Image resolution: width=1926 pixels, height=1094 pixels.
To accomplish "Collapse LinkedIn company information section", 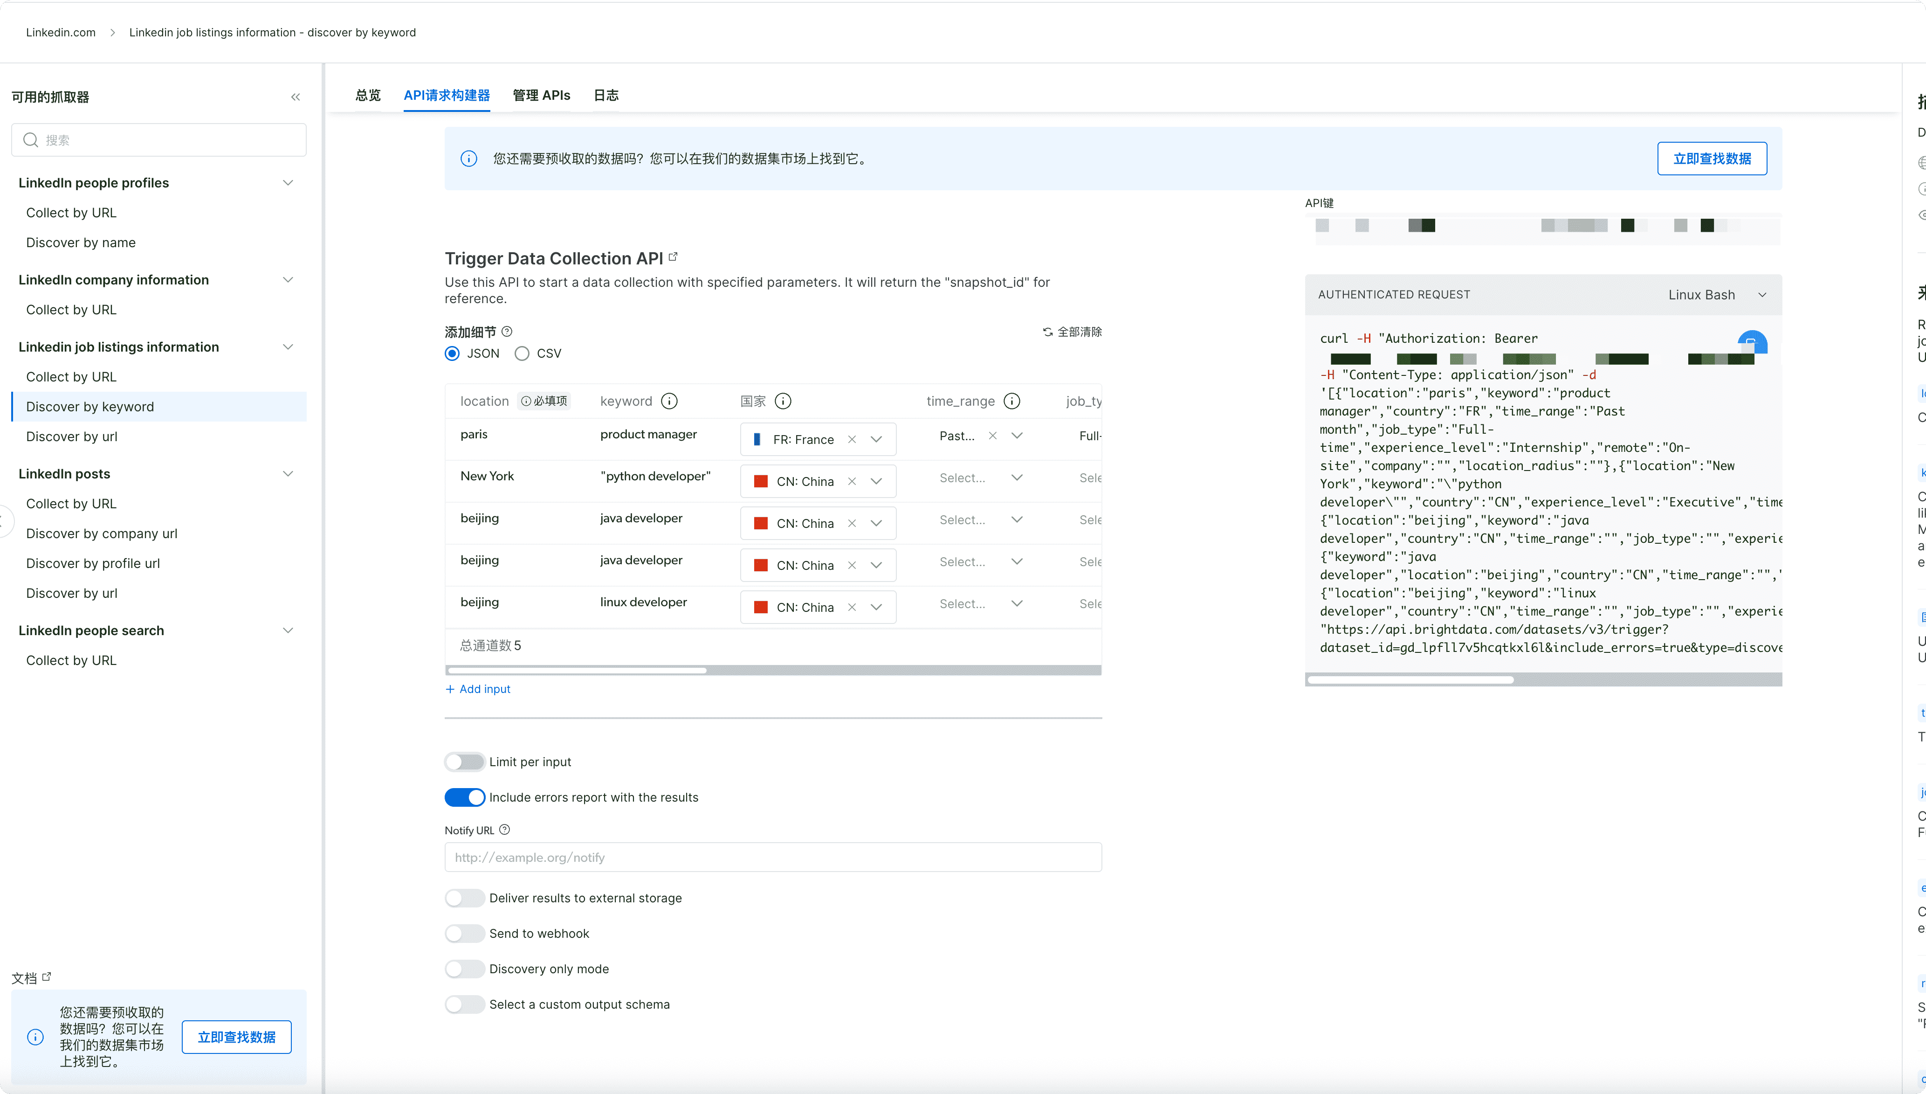I will click(x=288, y=279).
